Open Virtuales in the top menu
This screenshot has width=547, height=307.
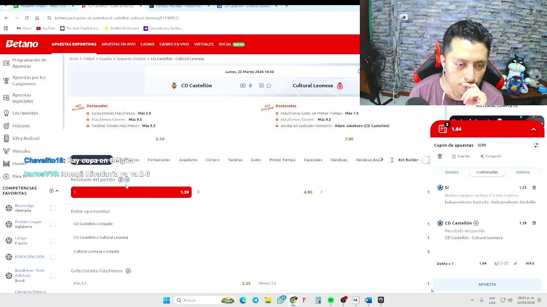pos(204,44)
